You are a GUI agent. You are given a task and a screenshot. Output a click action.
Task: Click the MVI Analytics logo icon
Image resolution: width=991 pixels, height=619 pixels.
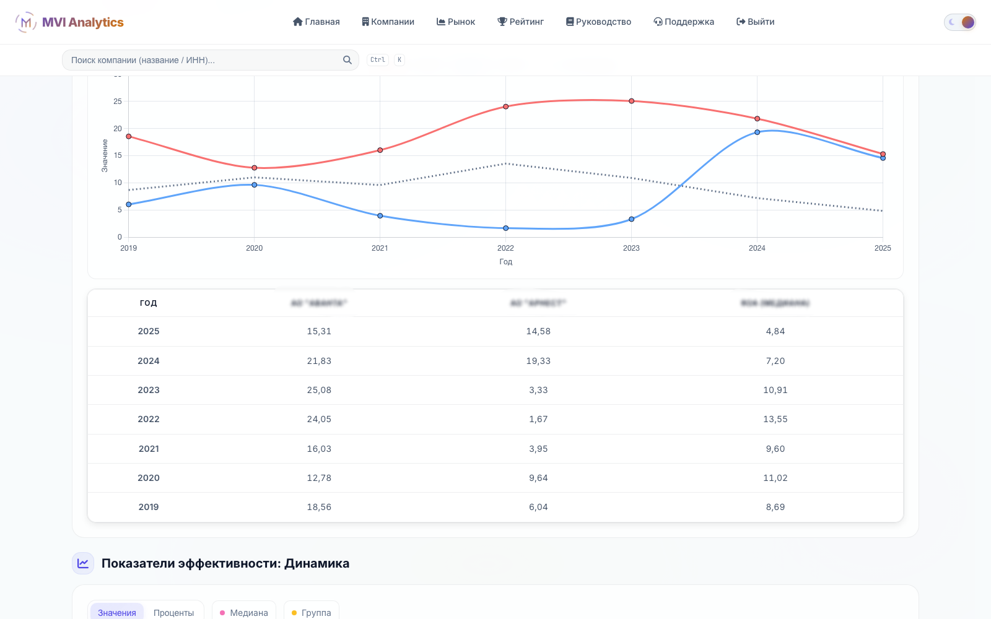pos(25,22)
